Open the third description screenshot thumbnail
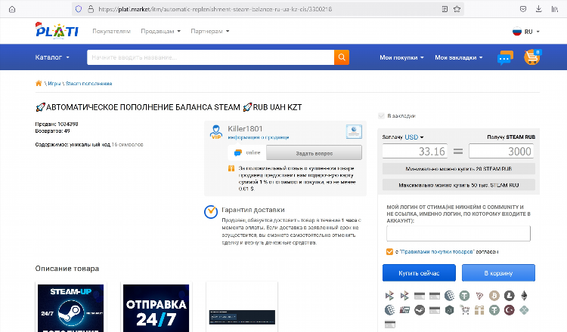The image size is (567, 332). (242, 308)
